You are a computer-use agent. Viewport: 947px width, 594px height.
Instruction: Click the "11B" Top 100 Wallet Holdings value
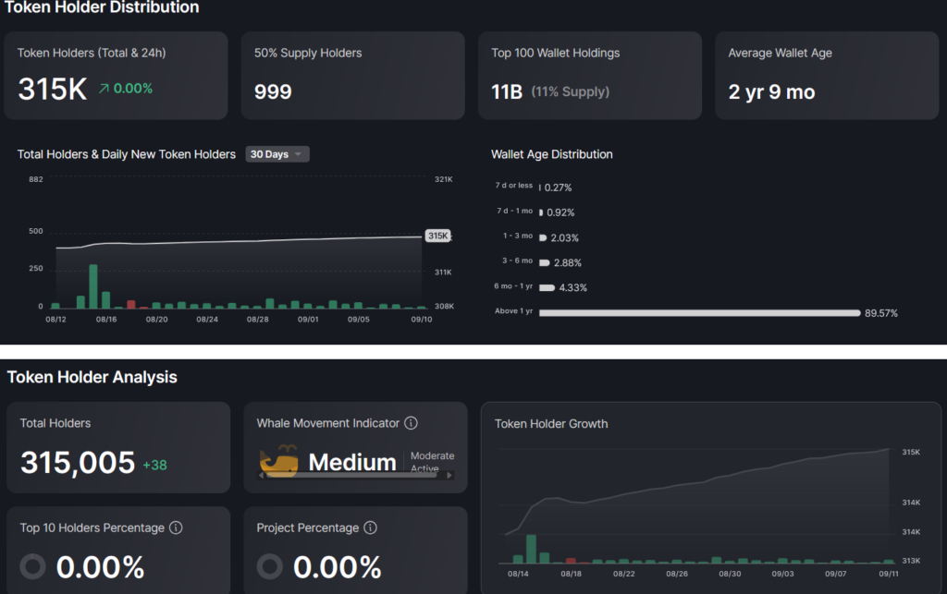pos(507,91)
